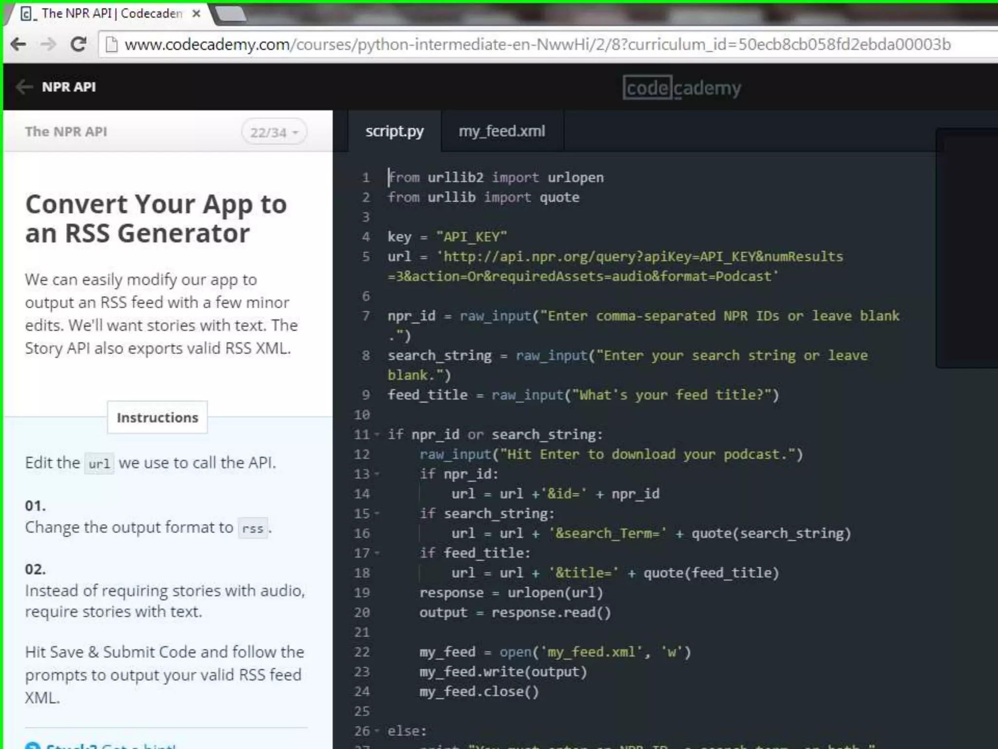
Task: Collapse the code fold at line 13
Action: click(377, 474)
